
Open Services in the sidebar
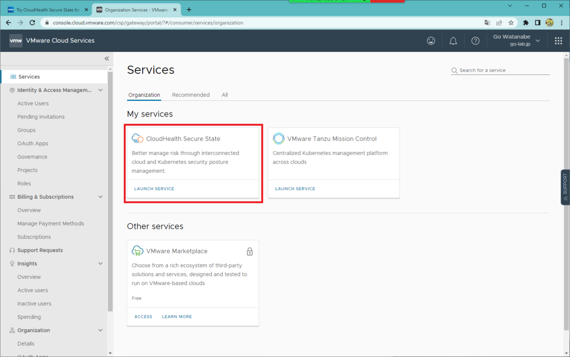coord(54,77)
